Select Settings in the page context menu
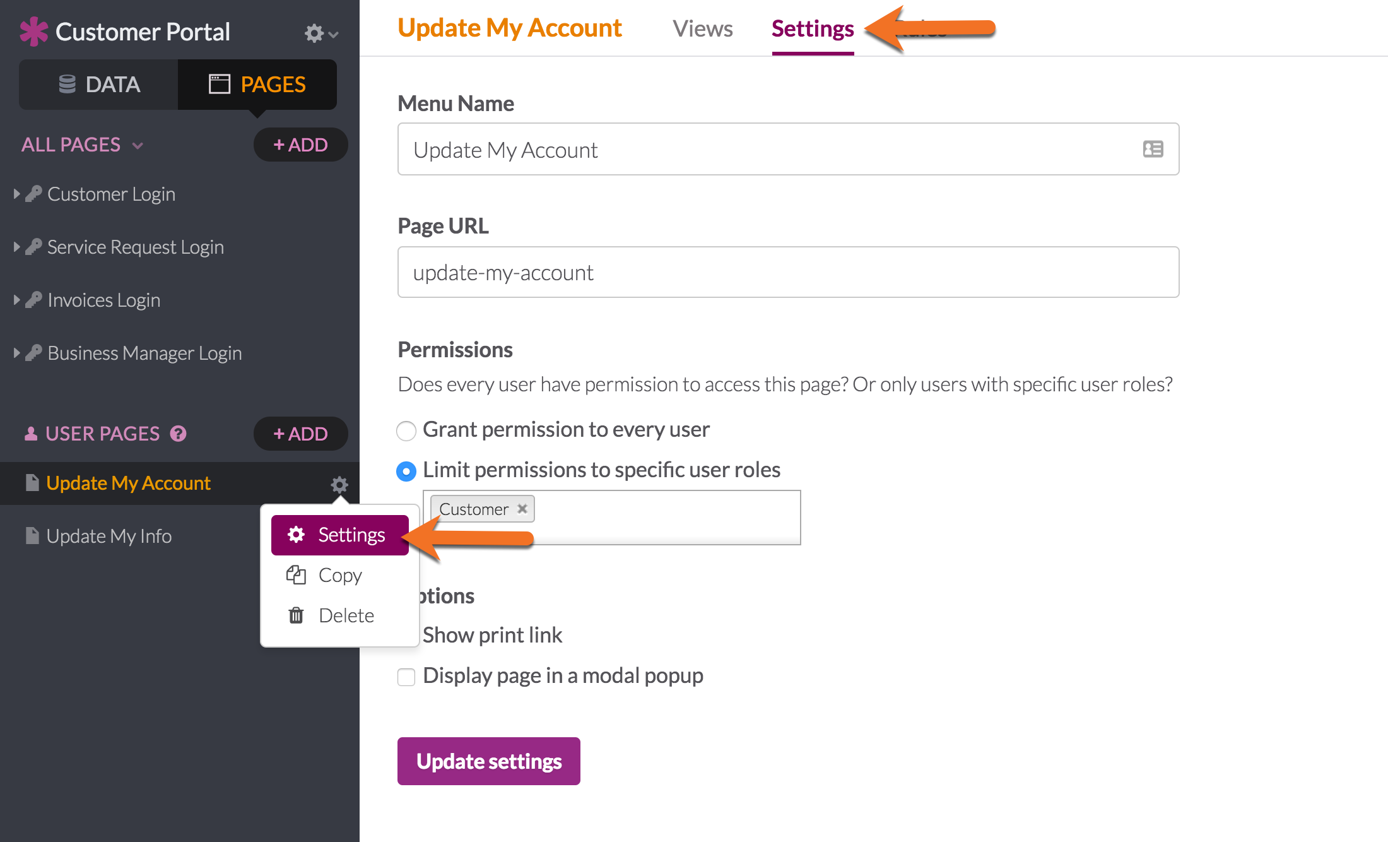 click(340, 535)
